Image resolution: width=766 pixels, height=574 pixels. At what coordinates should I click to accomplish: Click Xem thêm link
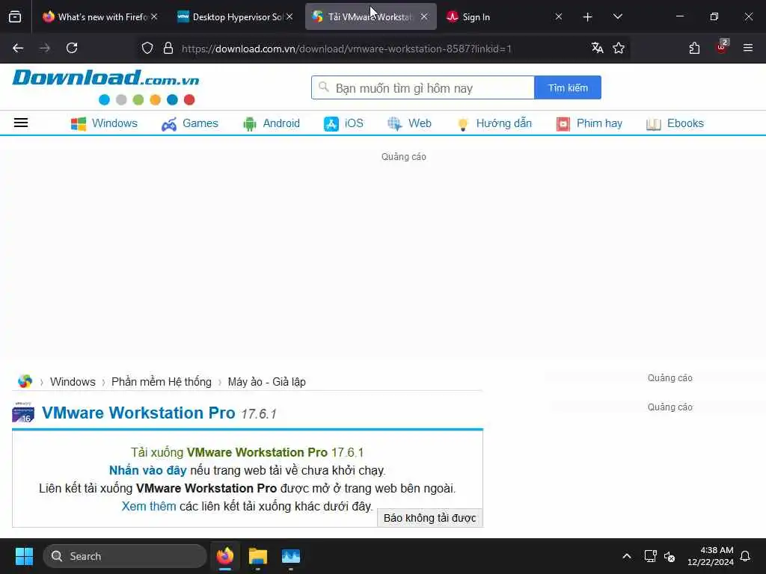[x=149, y=506]
